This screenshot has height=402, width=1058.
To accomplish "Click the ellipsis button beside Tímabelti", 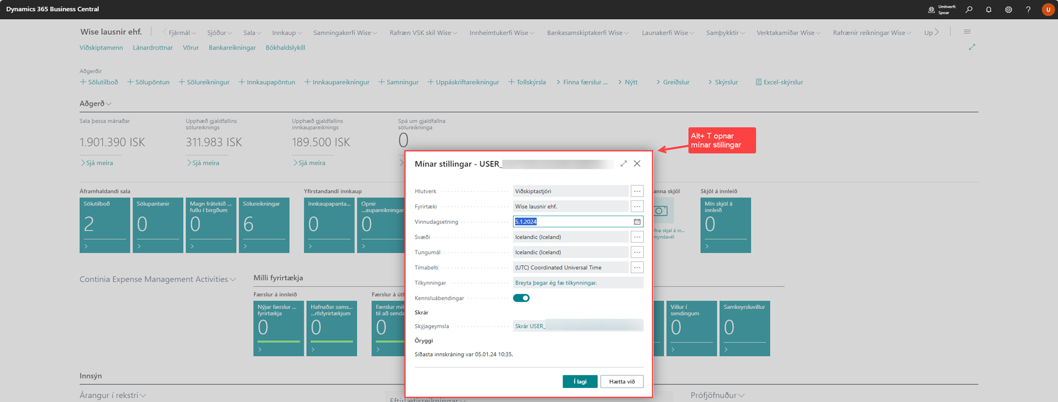I will point(637,268).
